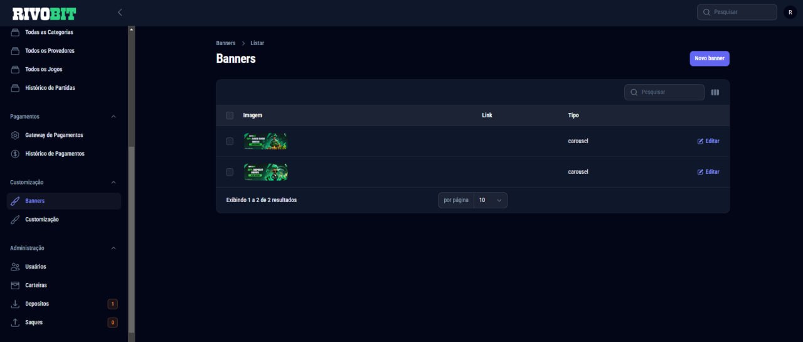Click the column toggle icon in table
803x342 pixels.
[x=715, y=92]
